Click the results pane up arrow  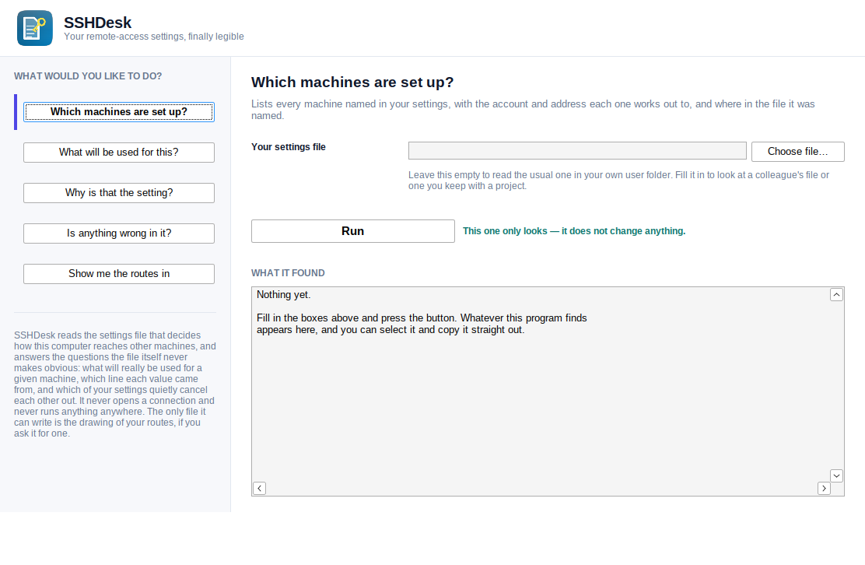[836, 295]
